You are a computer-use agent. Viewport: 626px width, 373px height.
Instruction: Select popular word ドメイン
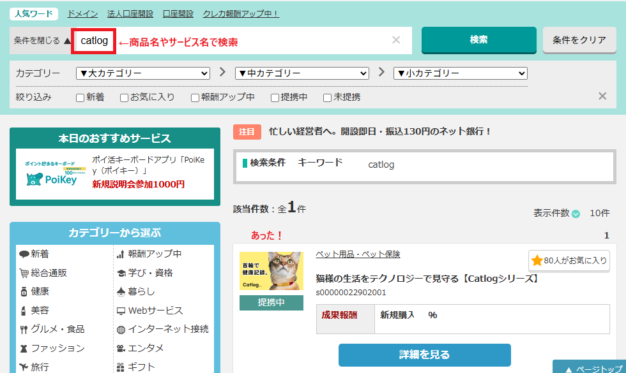click(82, 14)
